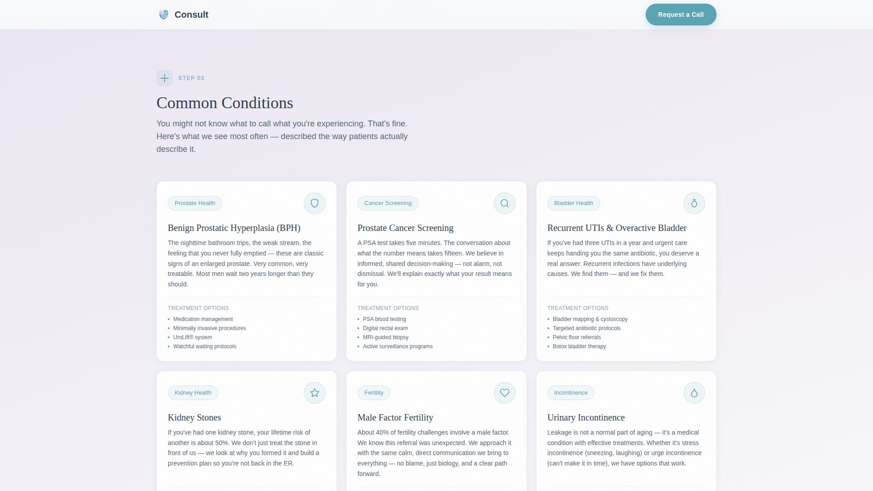Click the Digital rectal exam item
Image resolution: width=873 pixels, height=491 pixels.
[385, 328]
